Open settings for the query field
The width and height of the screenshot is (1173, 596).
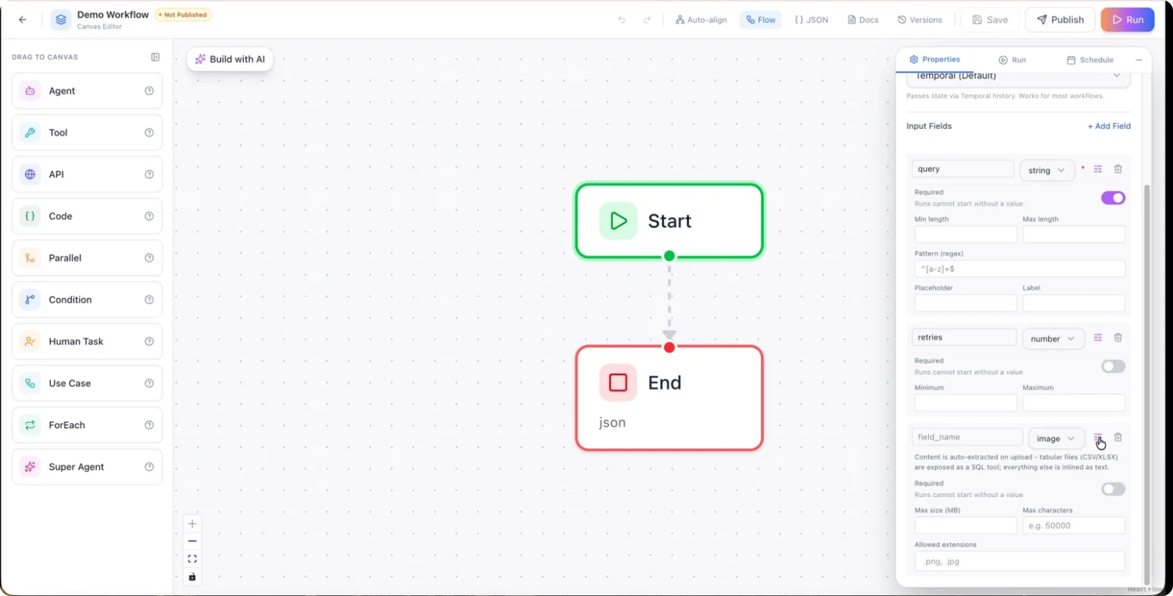point(1098,169)
